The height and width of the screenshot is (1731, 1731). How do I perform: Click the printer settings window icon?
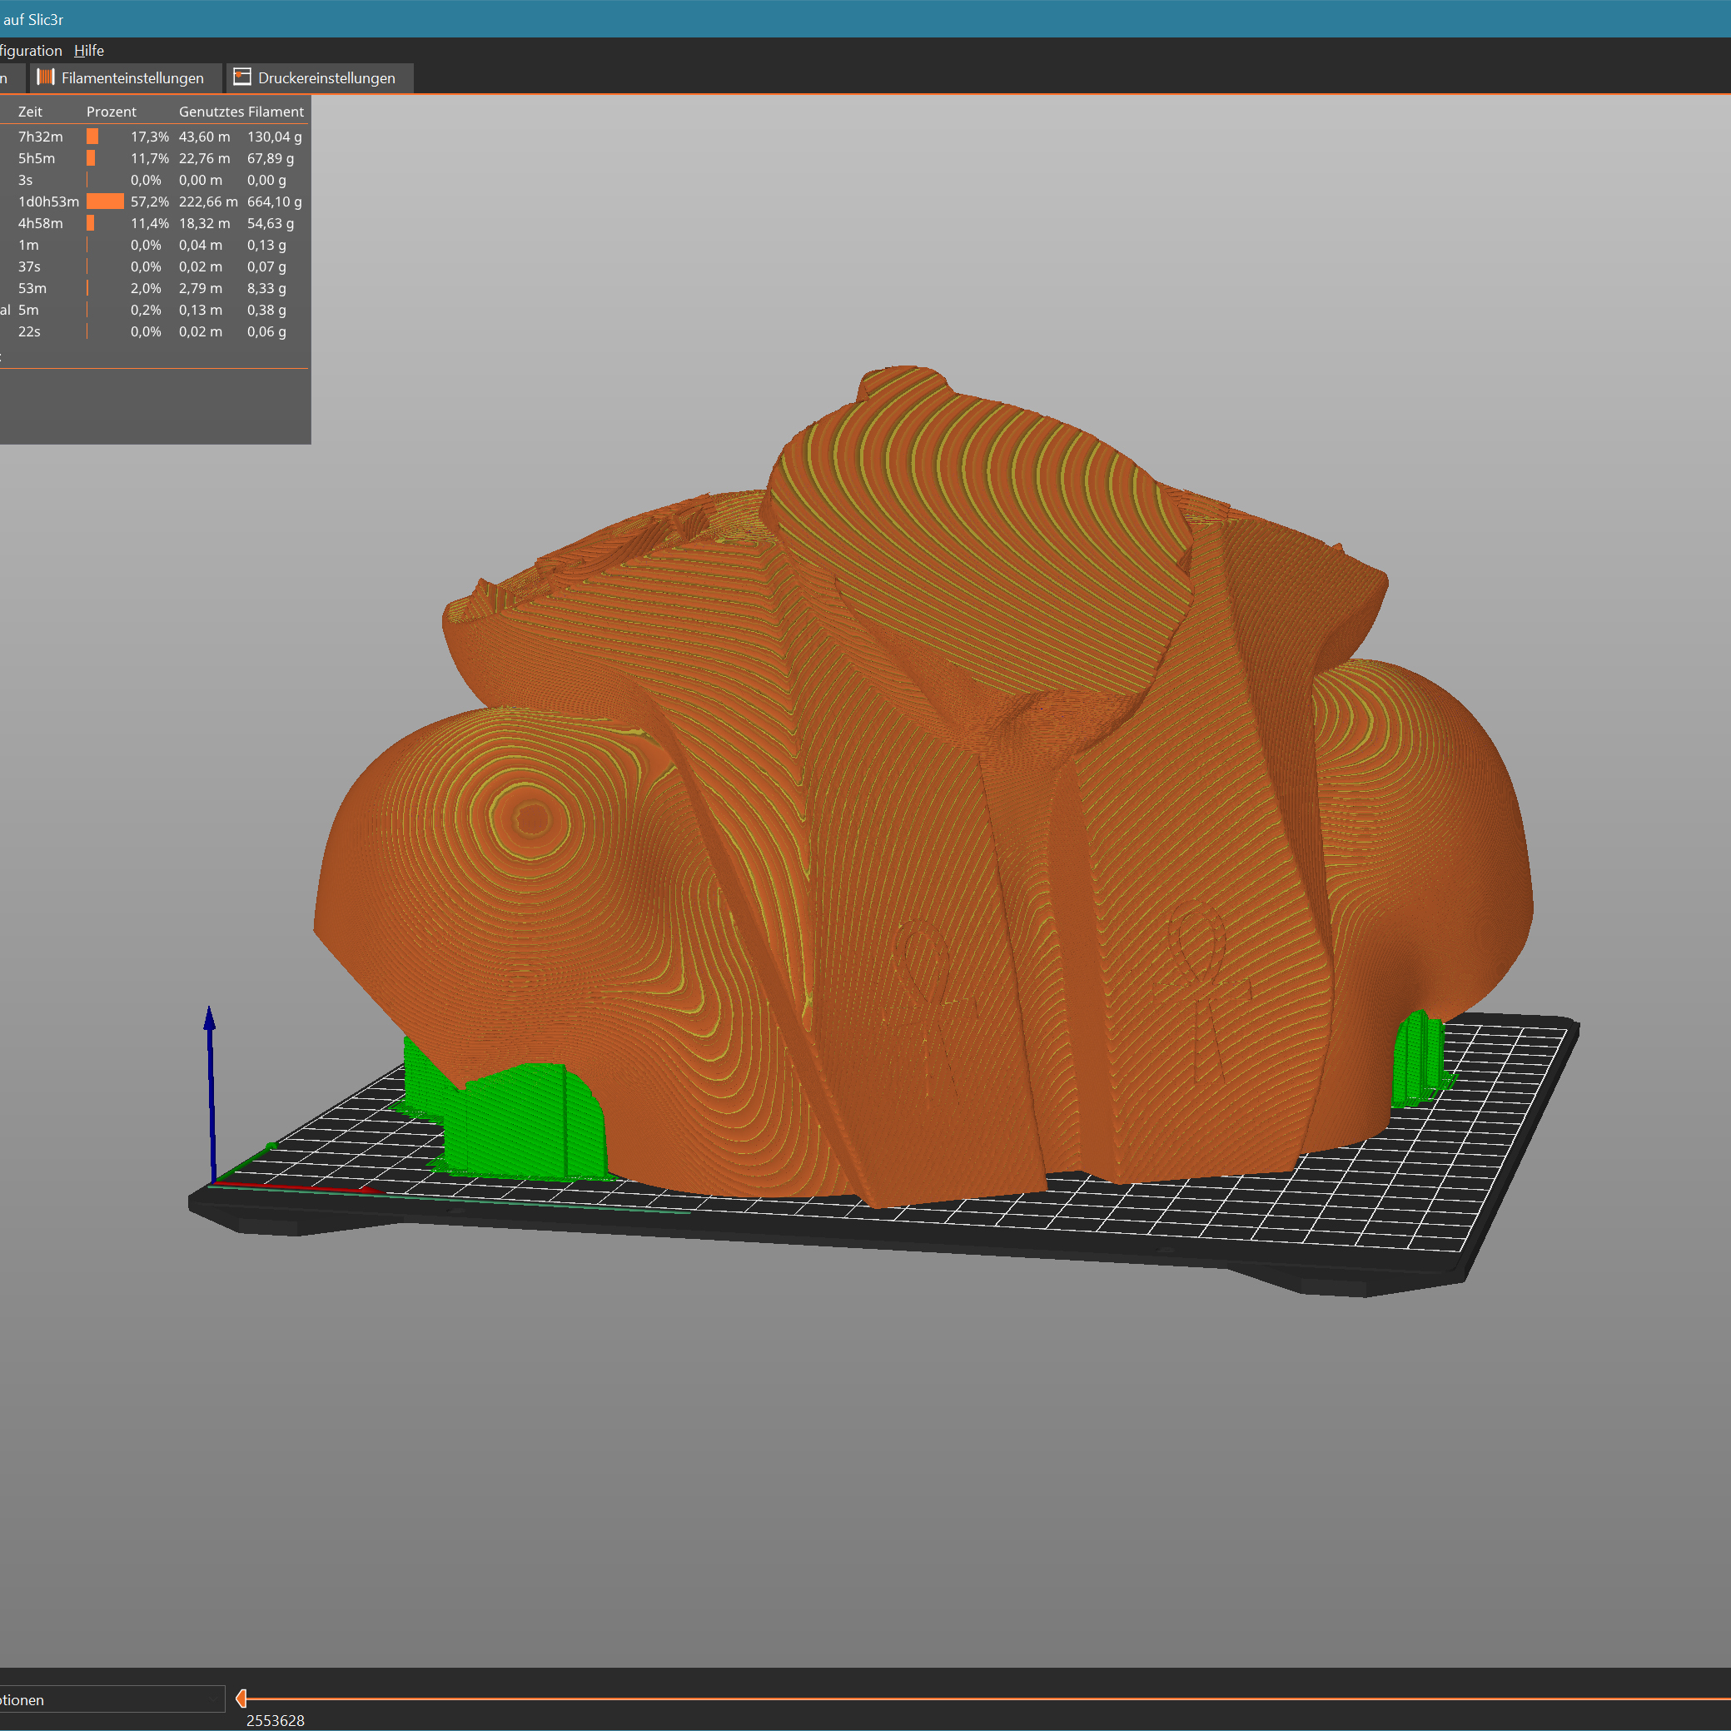[242, 77]
